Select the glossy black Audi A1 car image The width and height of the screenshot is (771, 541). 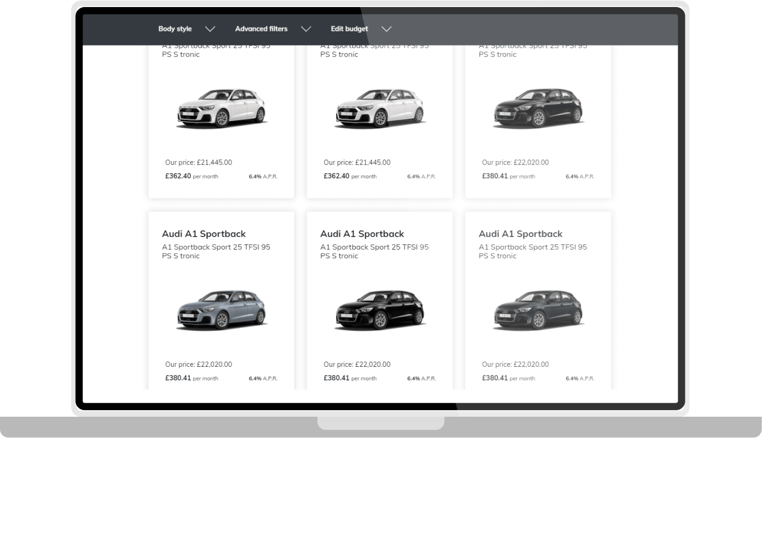coord(380,310)
